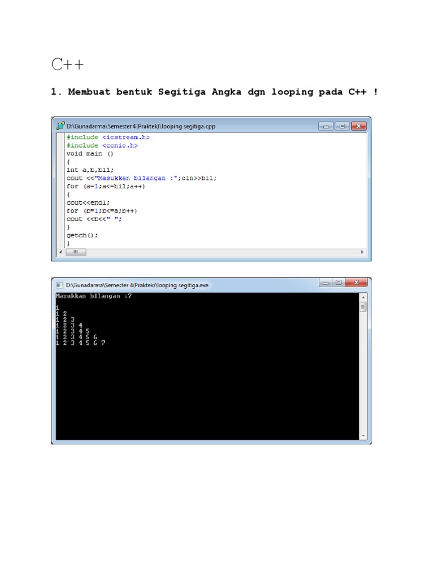This screenshot has height=579, width=434.
Task: Click the console output row '1 2 3 4'
Action: (69, 325)
